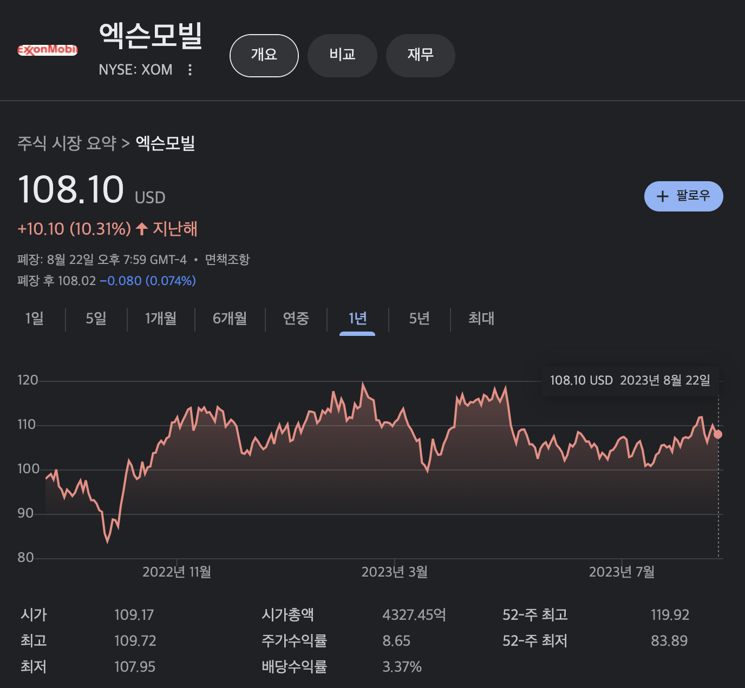Click the 주가수익률 value 8.65

click(x=396, y=641)
